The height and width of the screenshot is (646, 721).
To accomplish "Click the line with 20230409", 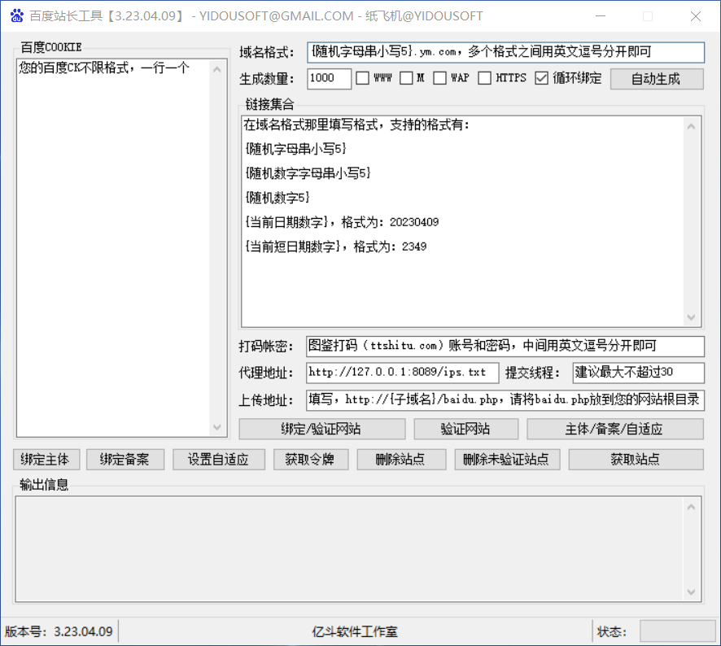I will coord(341,222).
